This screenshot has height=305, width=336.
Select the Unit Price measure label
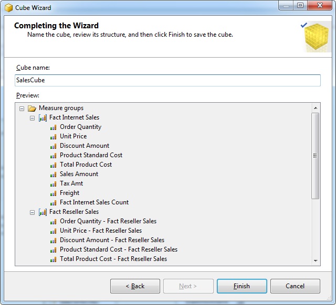[73, 136]
